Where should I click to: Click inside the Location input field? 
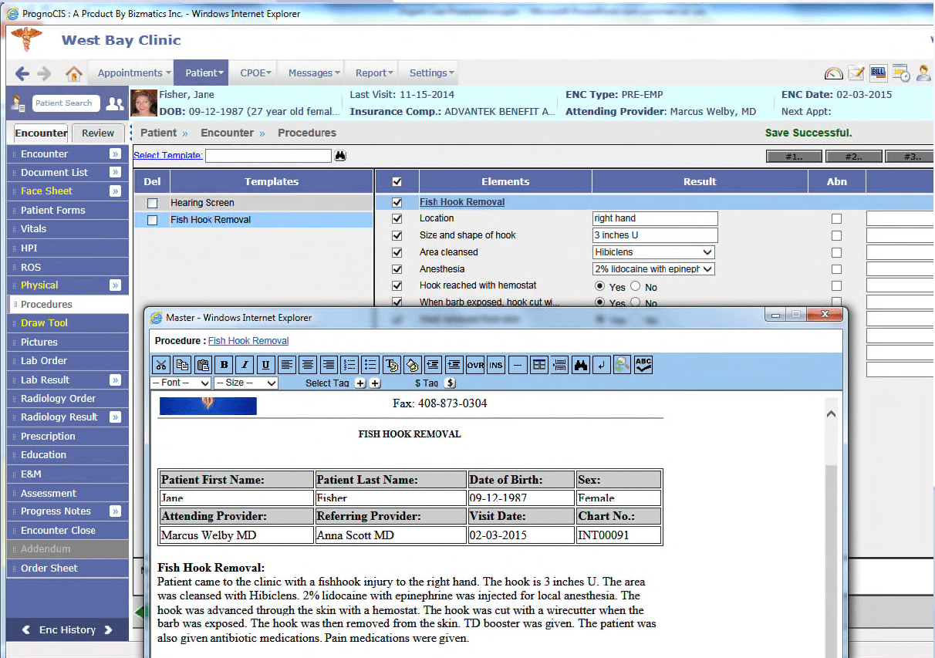click(x=654, y=218)
